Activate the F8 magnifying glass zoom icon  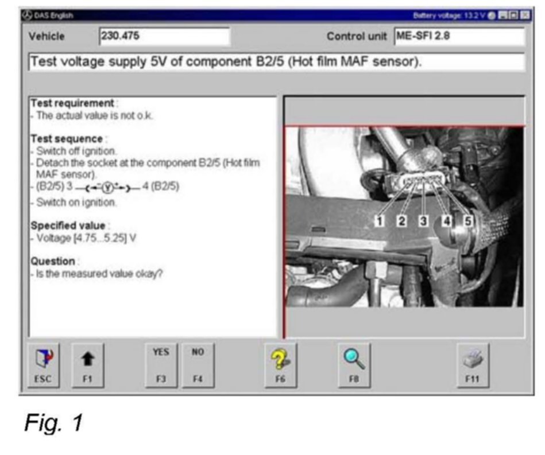354,363
